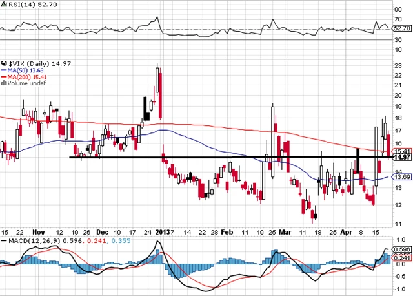Select the MA(50) 13.69 legend entry
The height and width of the screenshot is (296, 413).
click(25, 70)
